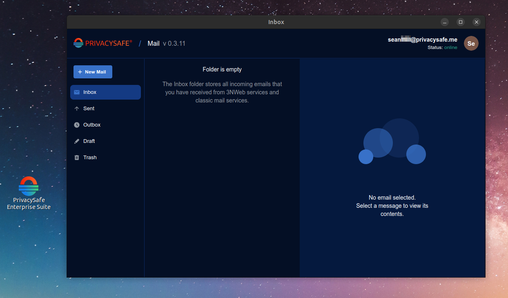Viewport: 508px width, 298px height.
Task: Open the Sent folder
Action: click(105, 109)
